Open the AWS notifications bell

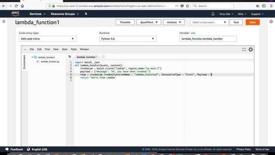click(x=213, y=14)
